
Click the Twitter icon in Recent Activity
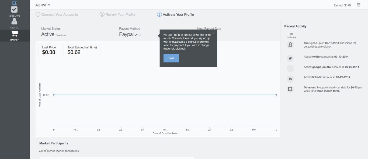point(290,59)
